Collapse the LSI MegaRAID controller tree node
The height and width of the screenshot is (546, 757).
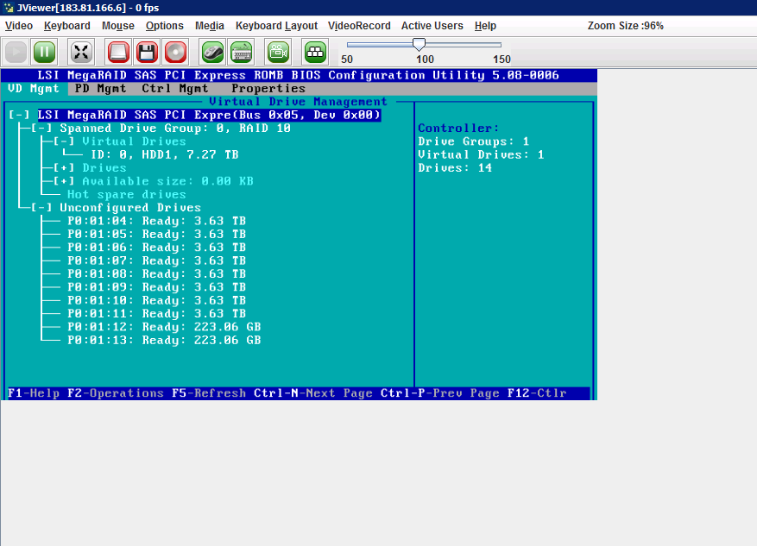pyautogui.click(x=19, y=115)
